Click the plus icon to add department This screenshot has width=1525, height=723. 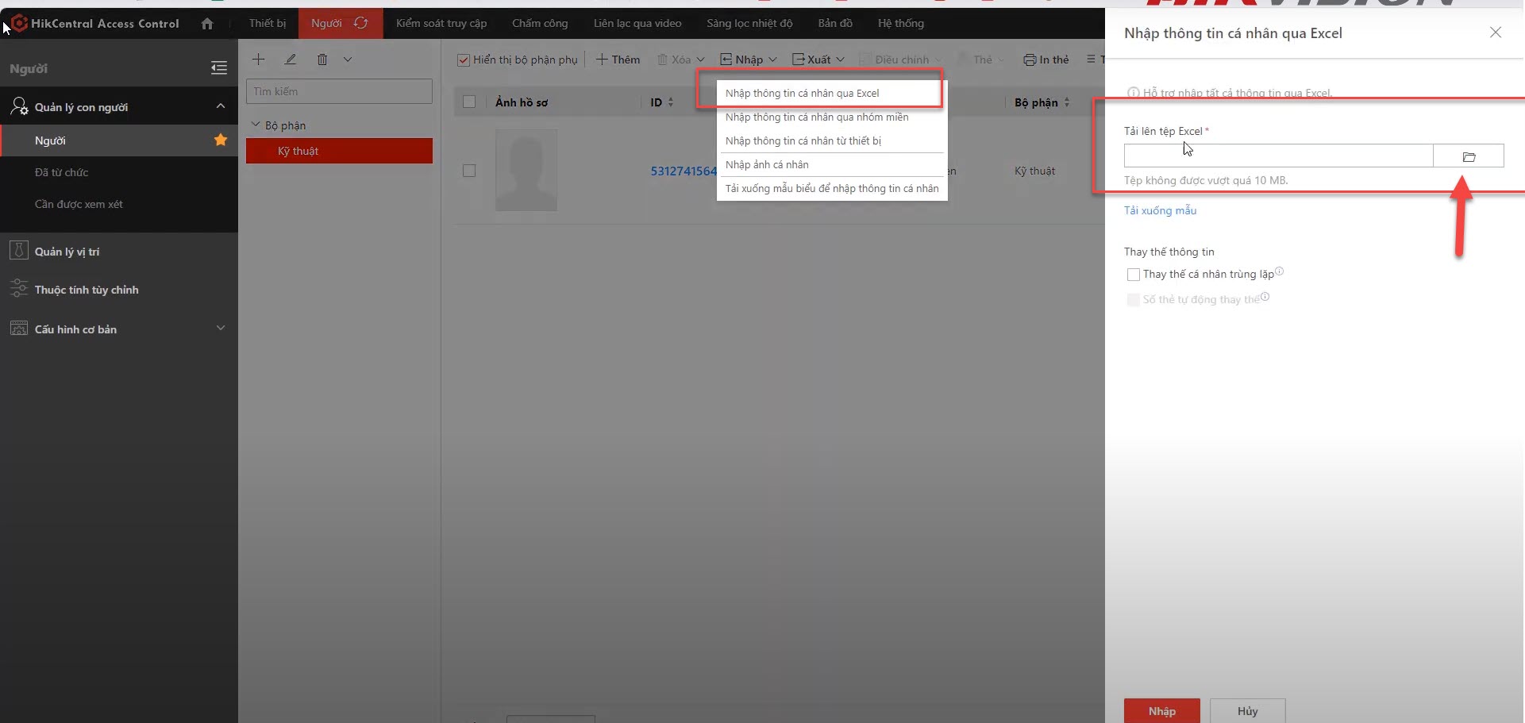(x=259, y=60)
